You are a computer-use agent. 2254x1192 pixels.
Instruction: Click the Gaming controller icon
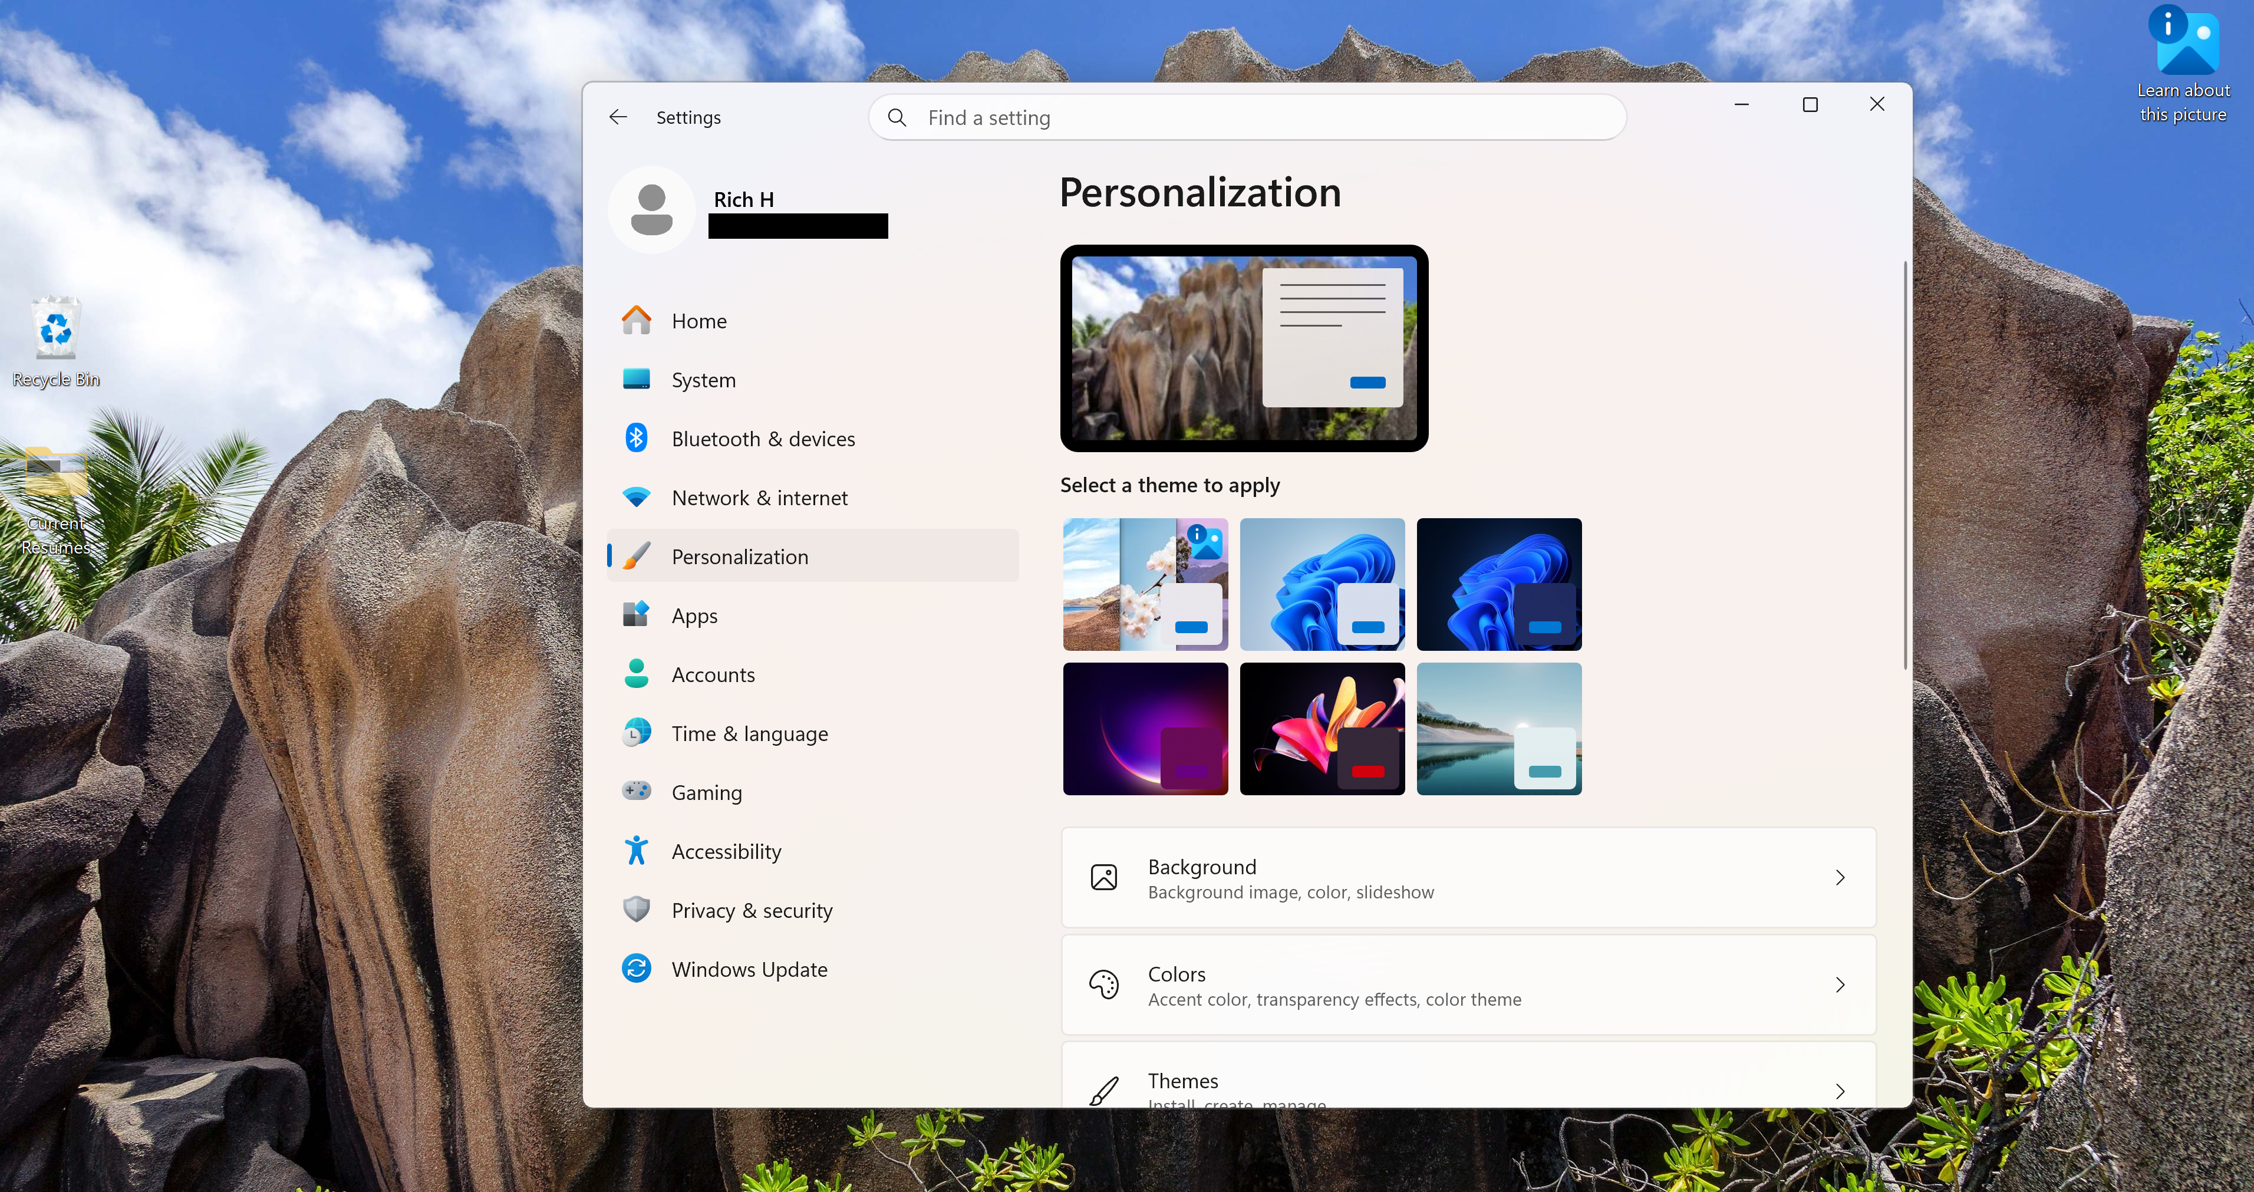[636, 791]
